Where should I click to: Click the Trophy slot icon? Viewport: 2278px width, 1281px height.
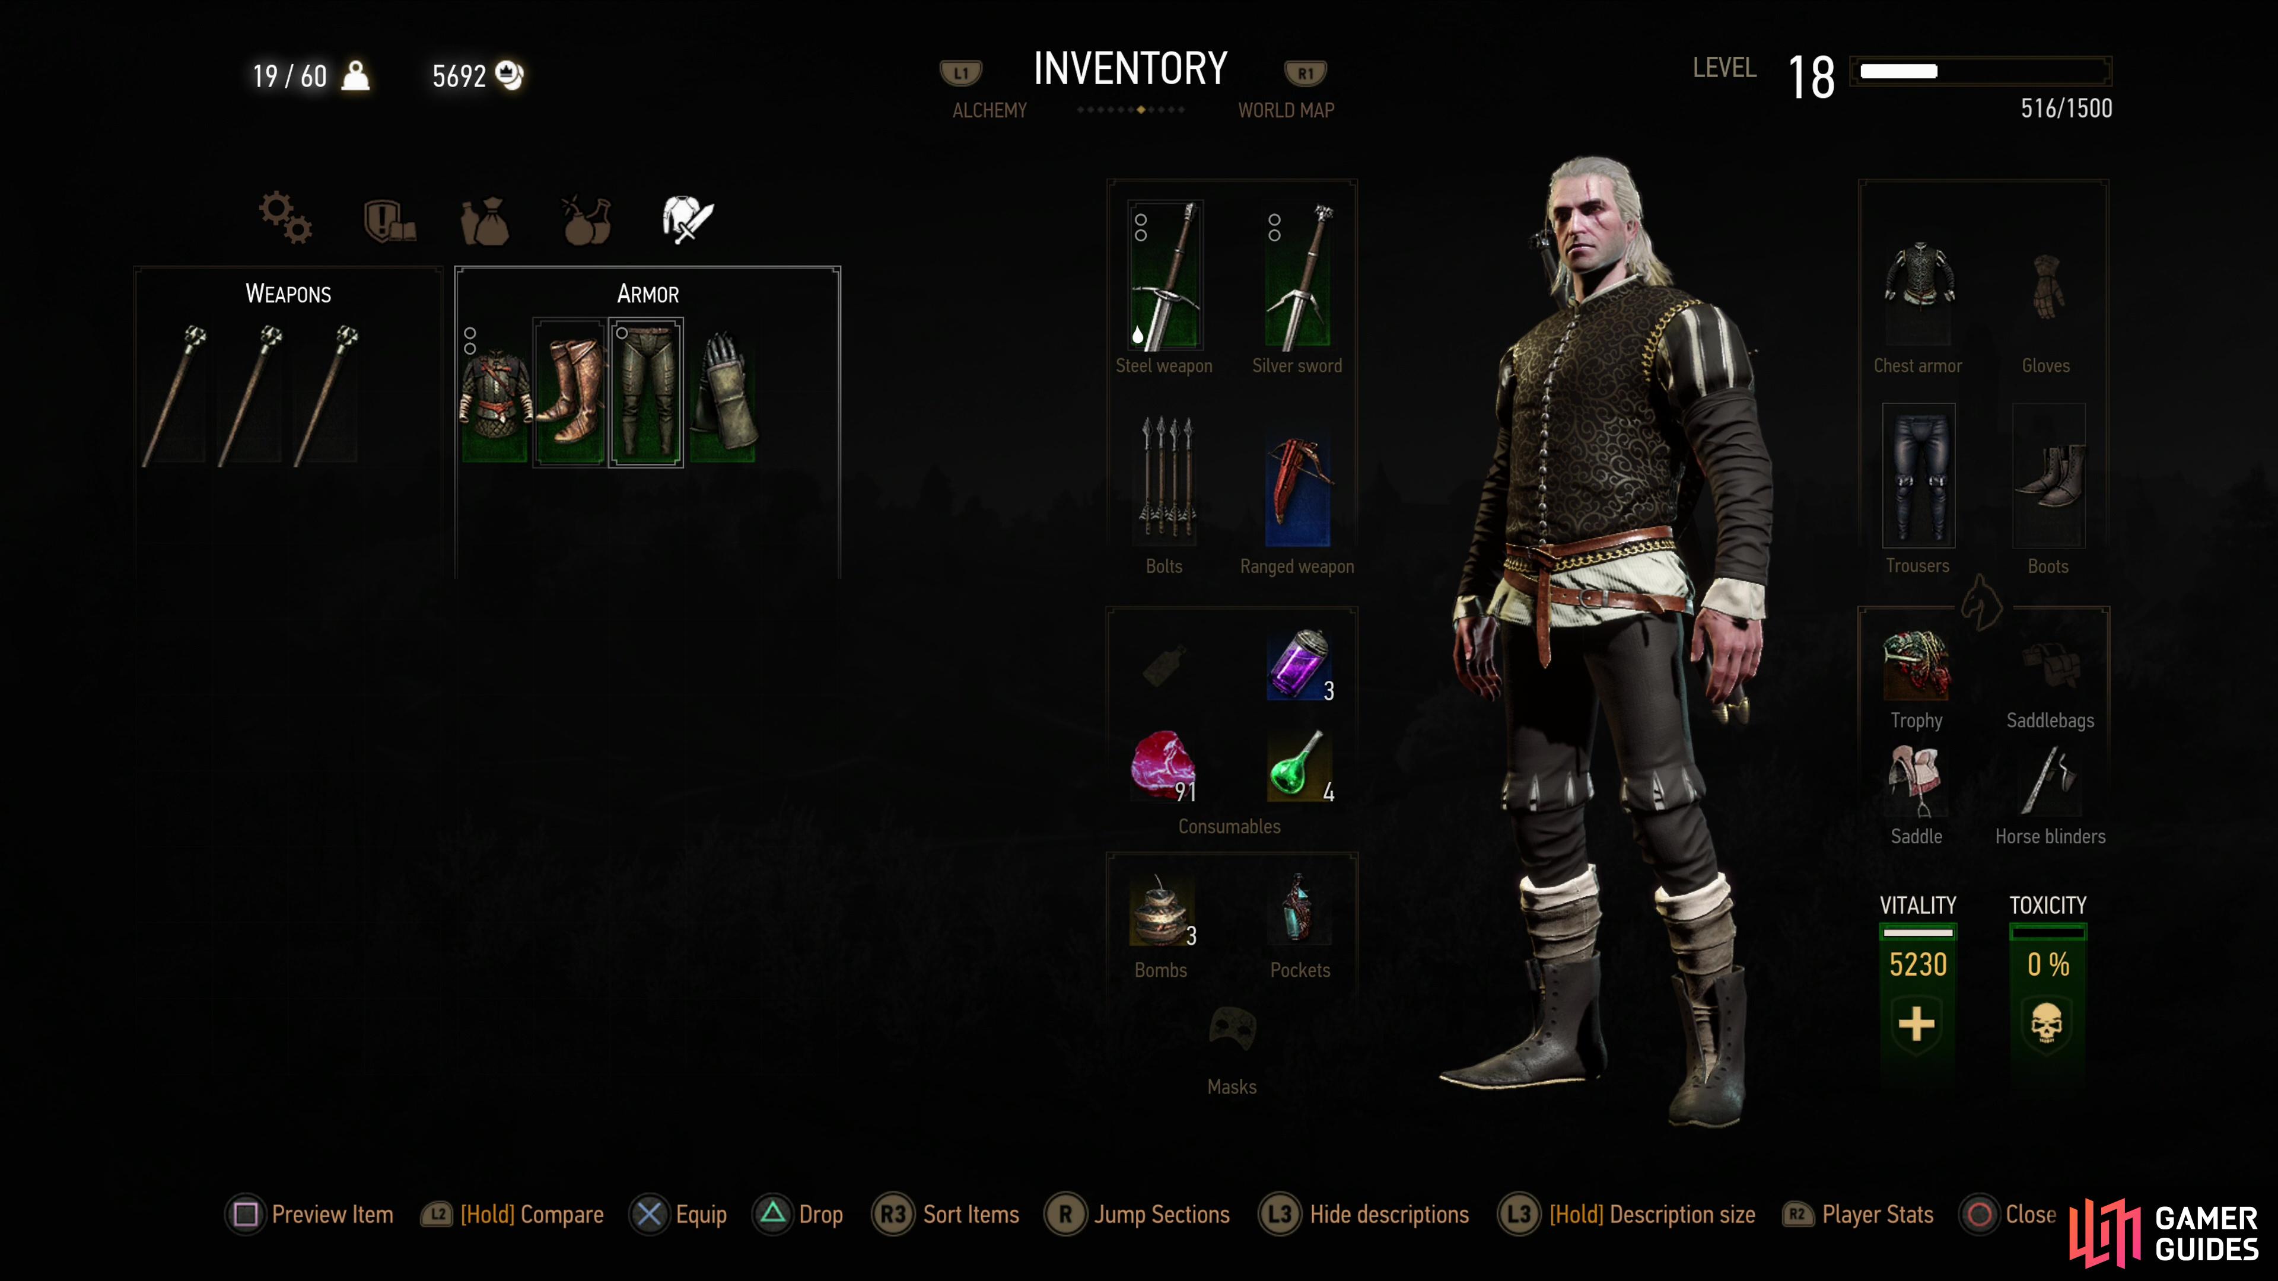(1916, 665)
